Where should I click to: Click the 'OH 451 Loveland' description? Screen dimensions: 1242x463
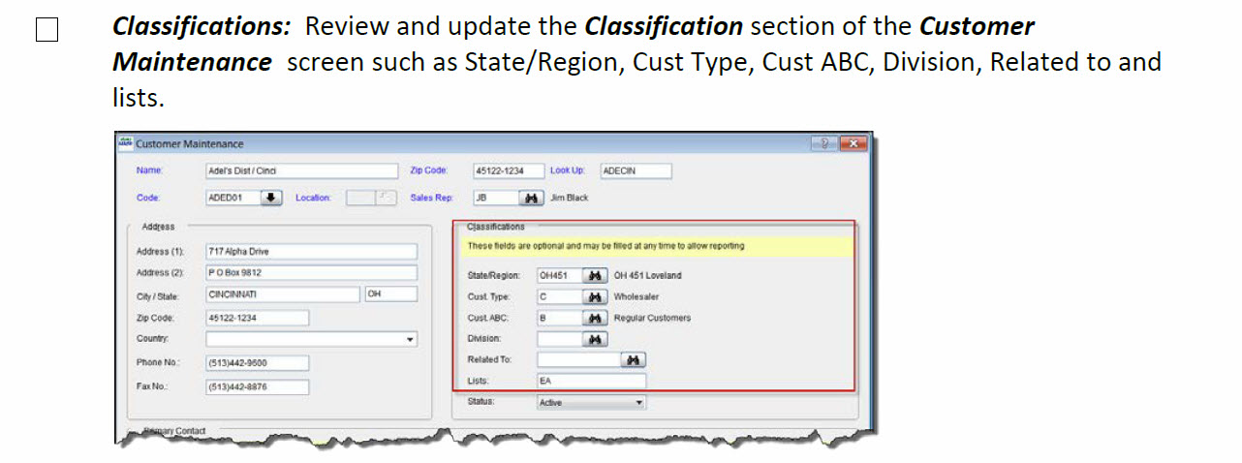click(x=647, y=276)
